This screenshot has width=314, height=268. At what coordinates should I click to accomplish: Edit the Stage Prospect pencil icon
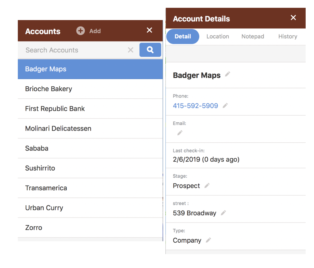(x=207, y=186)
